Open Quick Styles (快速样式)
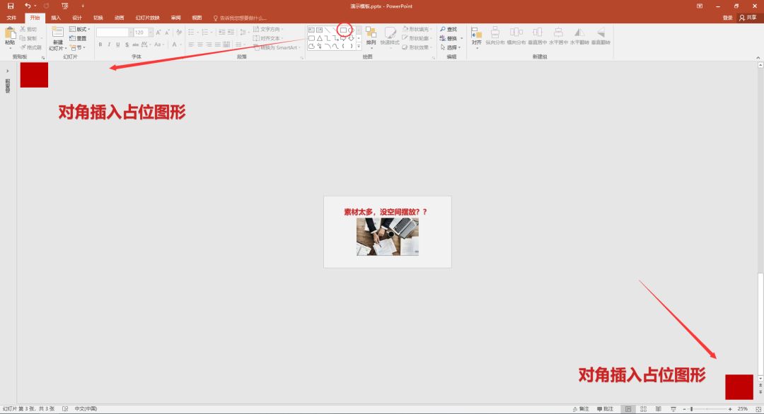The width and height of the screenshot is (764, 414). pos(389,37)
